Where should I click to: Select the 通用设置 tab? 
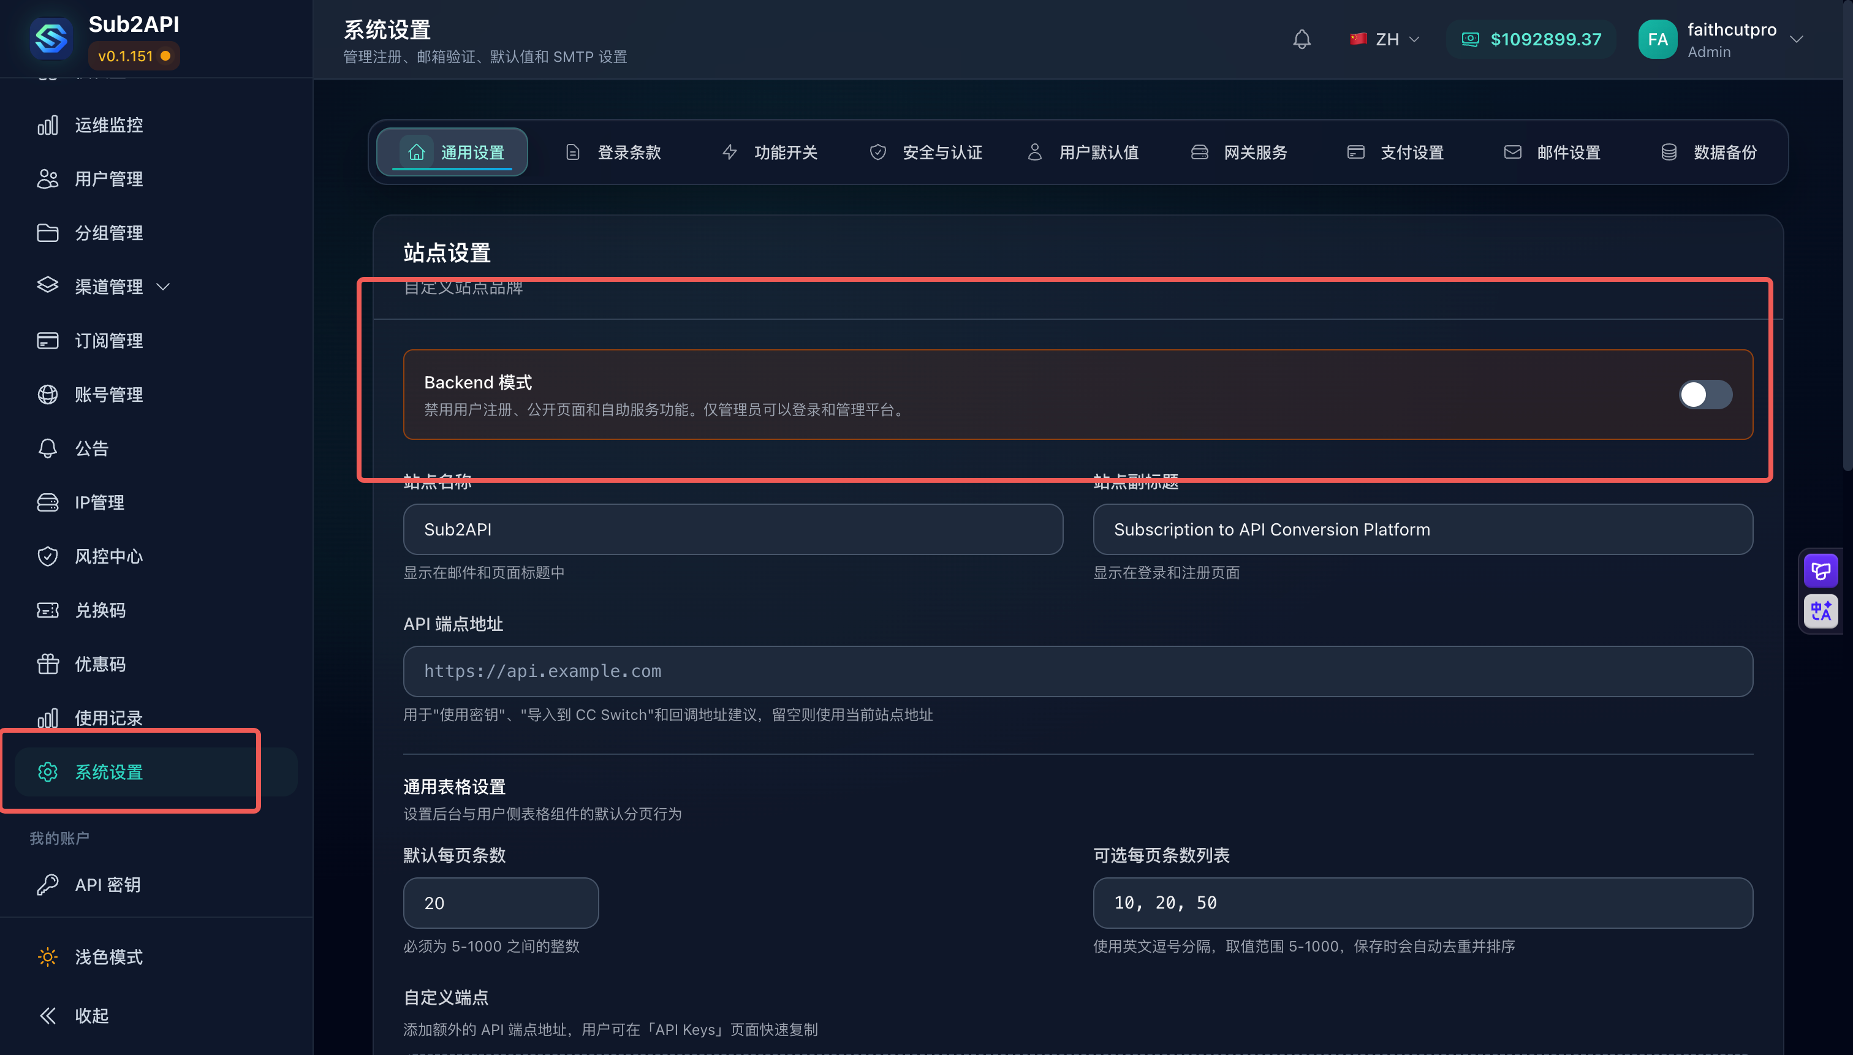(452, 152)
